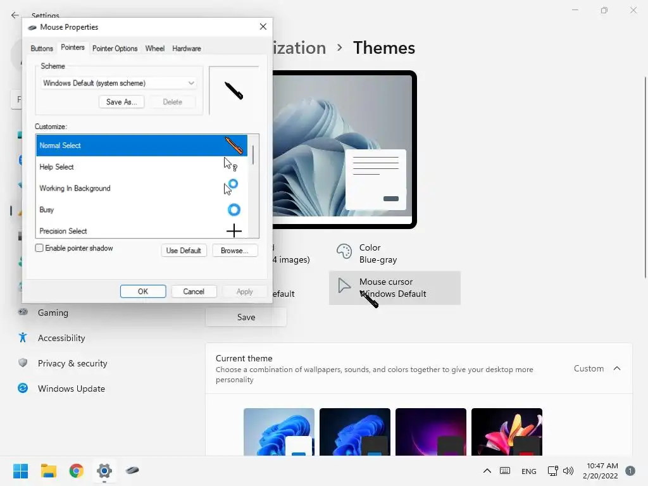Select the Precision Select pointer row
648x486 pixels.
142,231
